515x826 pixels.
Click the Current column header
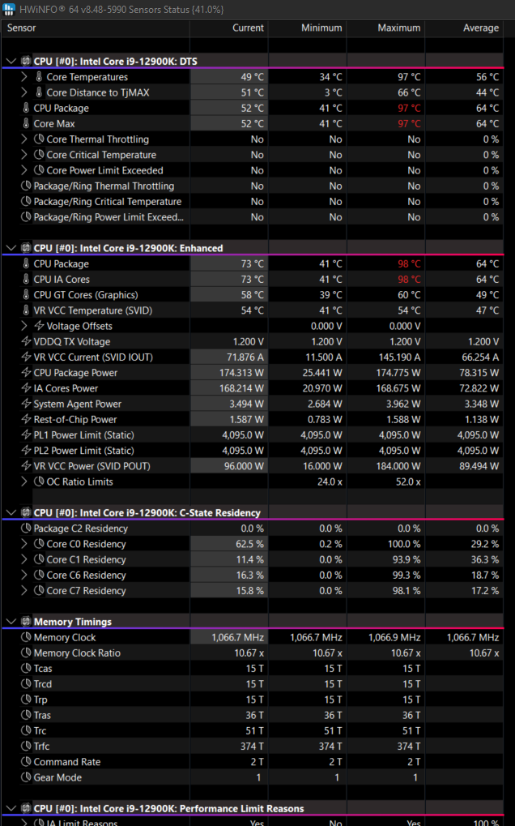(229, 28)
